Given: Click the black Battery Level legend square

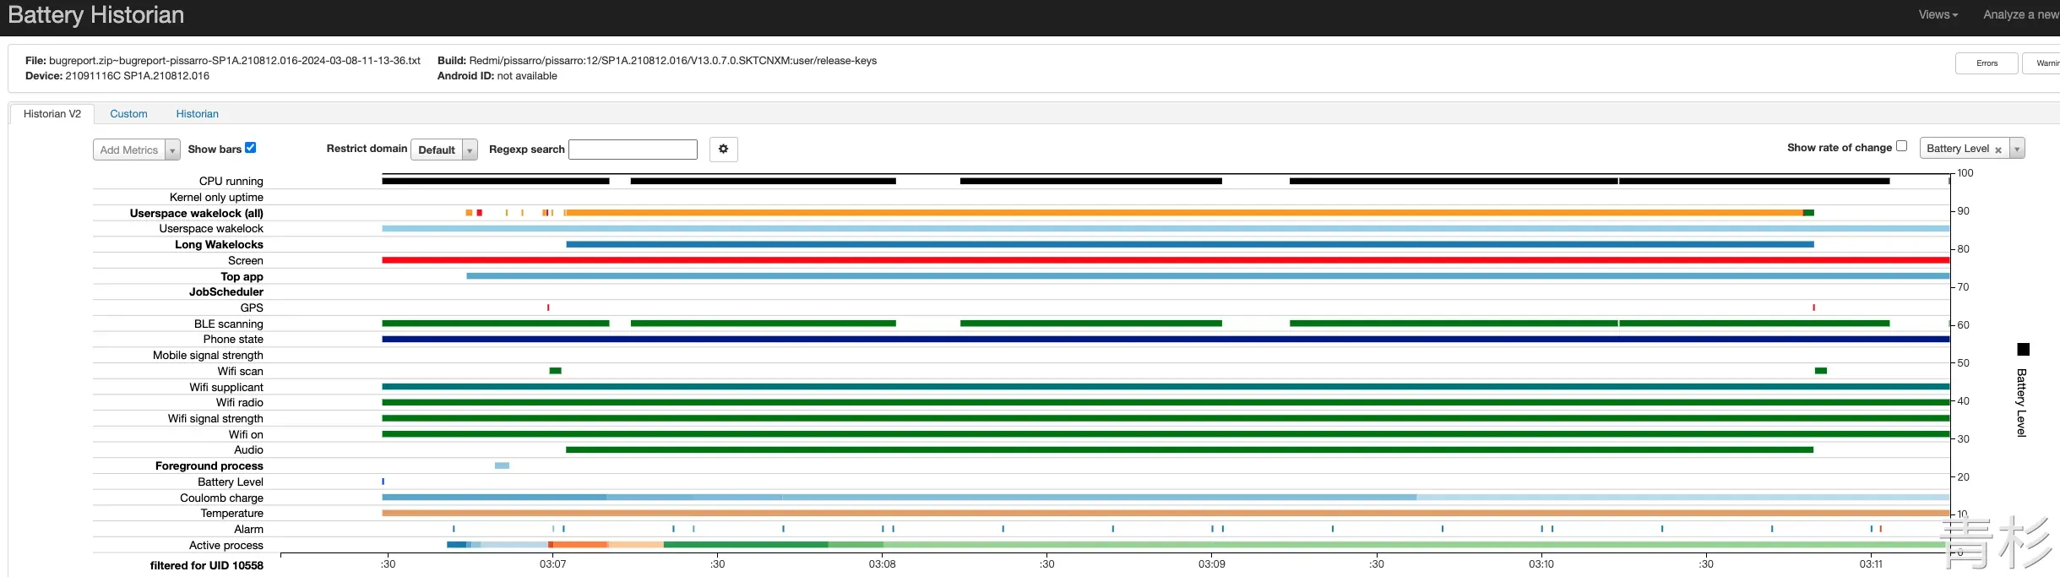Looking at the screenshot, I should (2023, 350).
